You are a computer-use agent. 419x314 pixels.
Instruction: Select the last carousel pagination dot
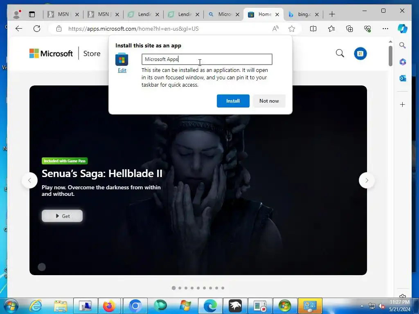click(x=223, y=288)
